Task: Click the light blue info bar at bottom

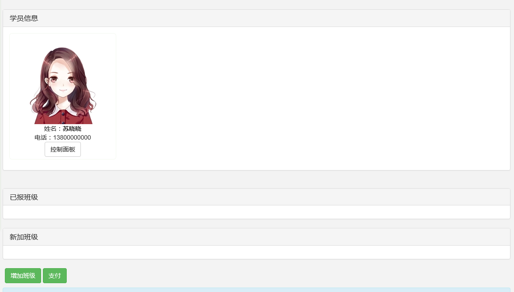Action: click(x=256, y=290)
